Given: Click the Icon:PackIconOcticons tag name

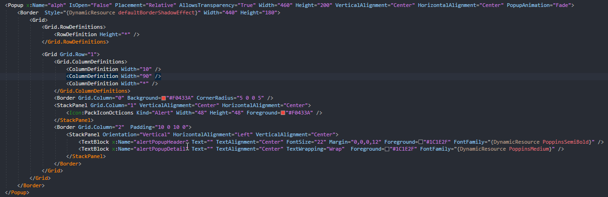Looking at the screenshot, I should [101, 113].
